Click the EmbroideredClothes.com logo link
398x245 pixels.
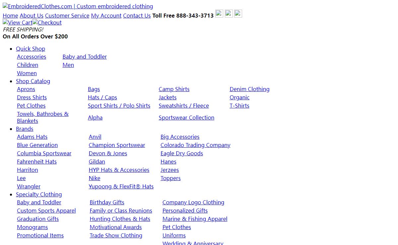[78, 6]
